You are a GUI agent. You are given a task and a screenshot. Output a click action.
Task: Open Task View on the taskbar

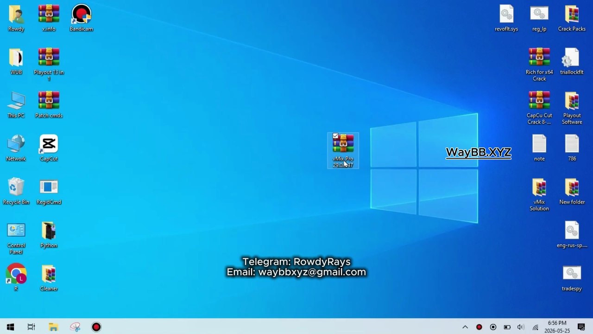pyautogui.click(x=31, y=327)
